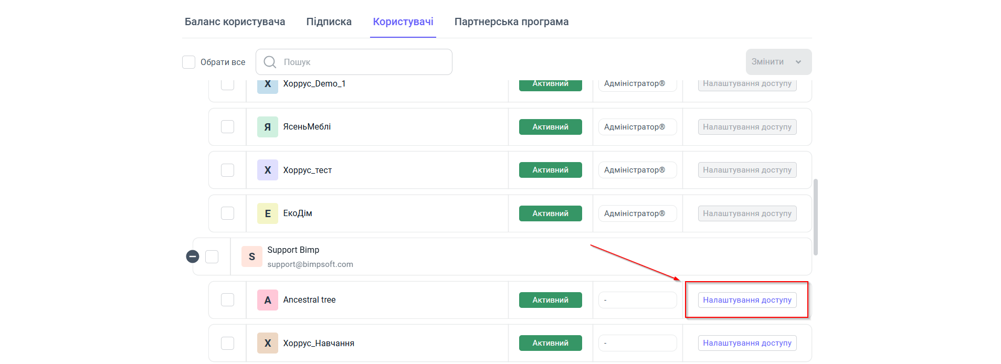Click Налаштування доступу for Хоррус_тест
Screen dimensions: 1001x364
coord(747,170)
